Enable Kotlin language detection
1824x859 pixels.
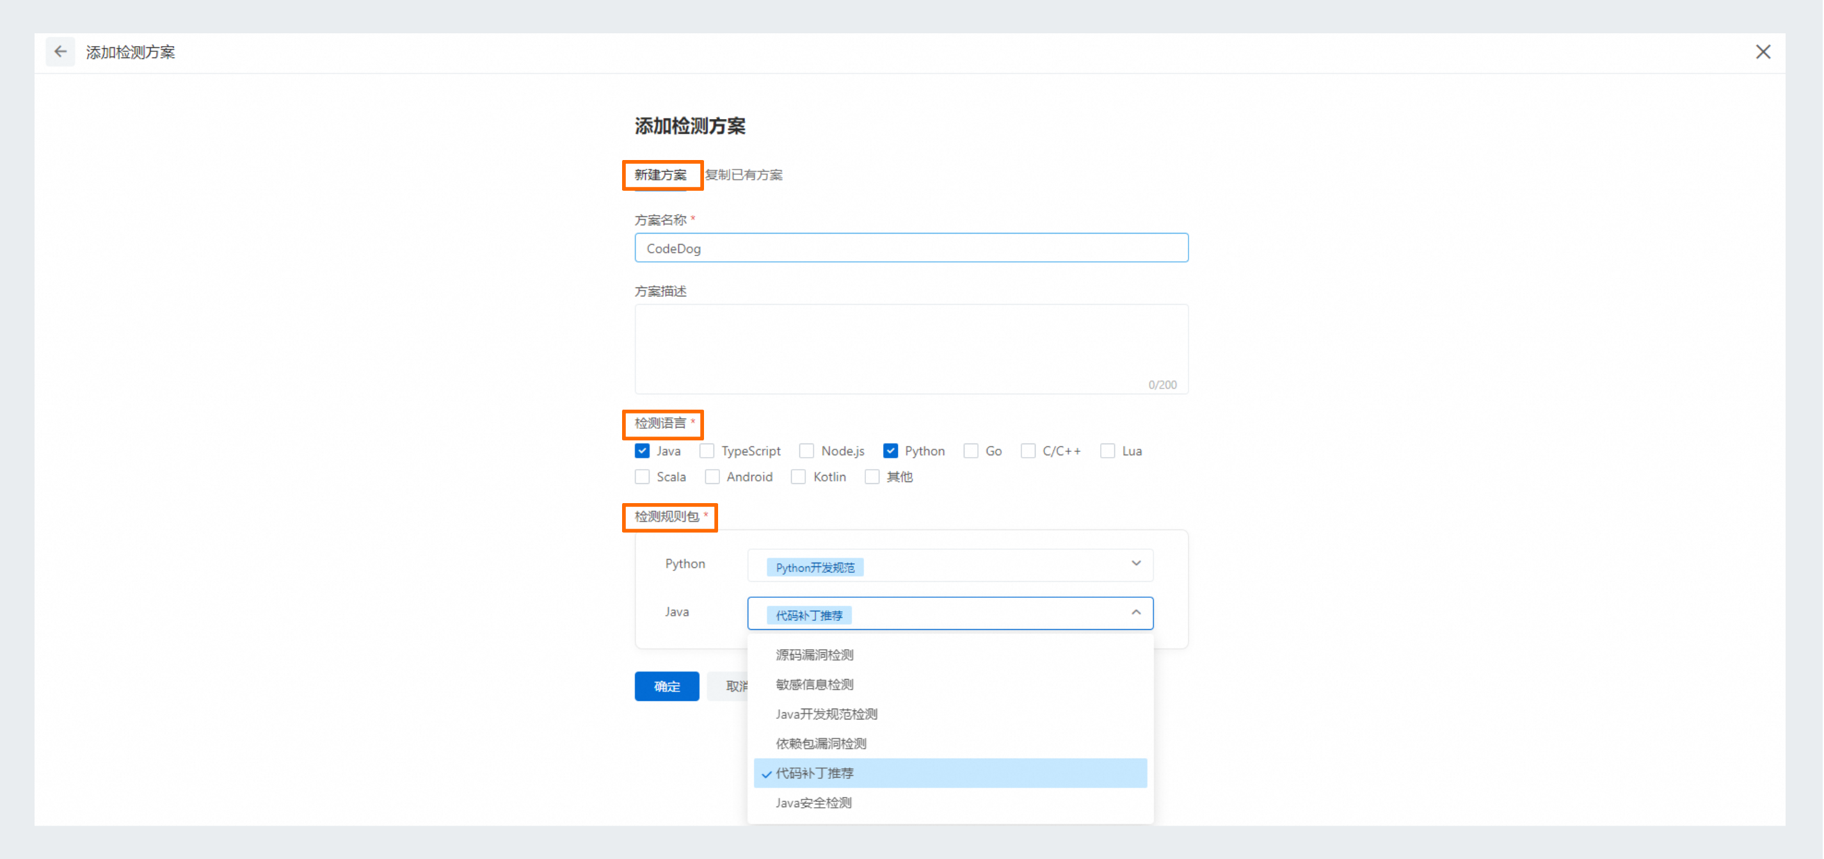798,478
